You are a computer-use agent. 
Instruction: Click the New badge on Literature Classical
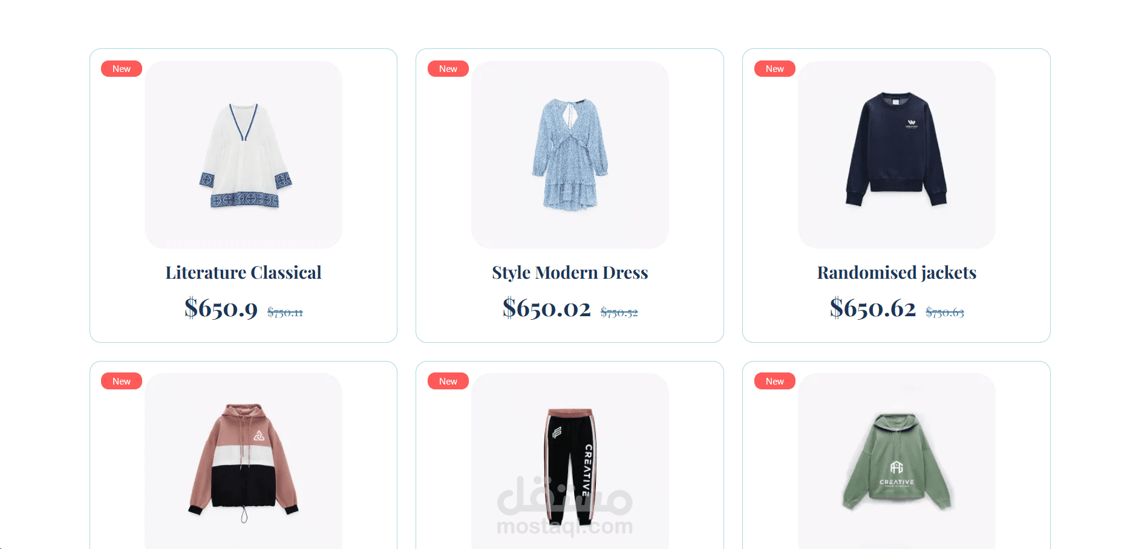pos(122,69)
